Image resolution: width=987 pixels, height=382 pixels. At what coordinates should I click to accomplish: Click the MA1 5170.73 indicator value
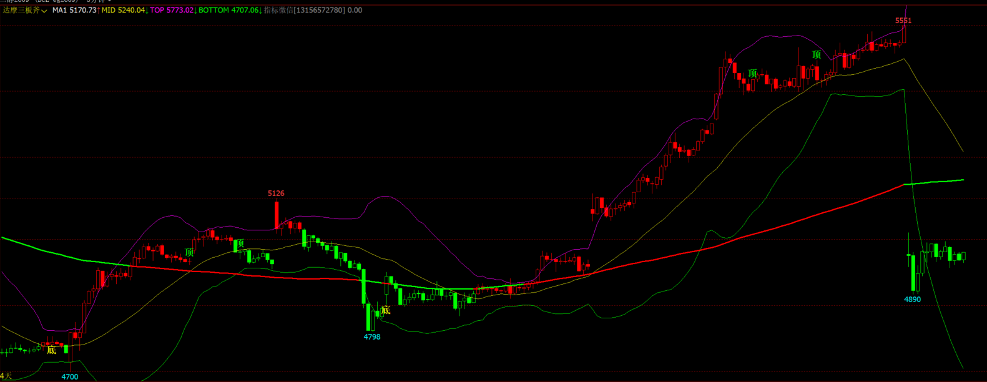pyautogui.click(x=74, y=11)
